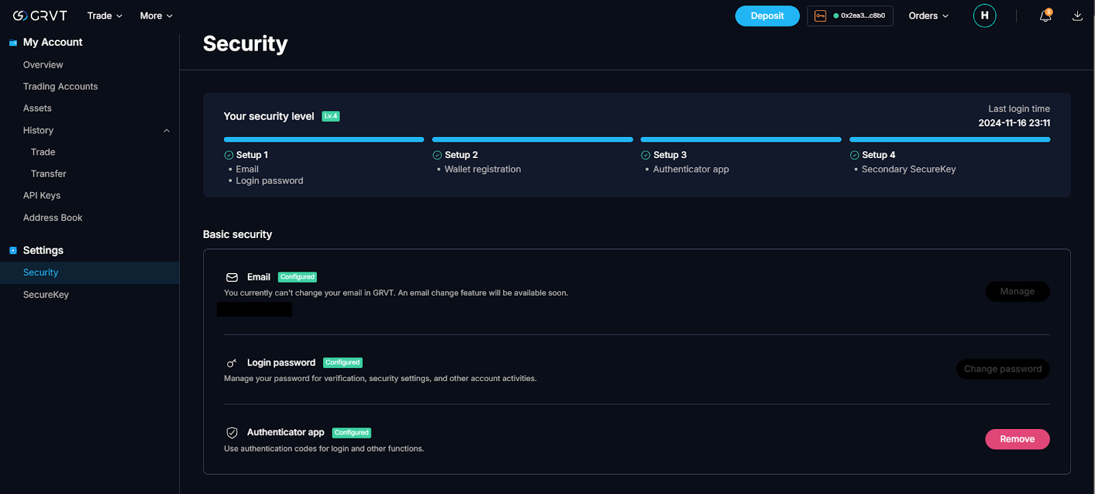Open History section in the sidebar
Viewport: 1095px width, 494px height.
pyautogui.click(x=38, y=131)
